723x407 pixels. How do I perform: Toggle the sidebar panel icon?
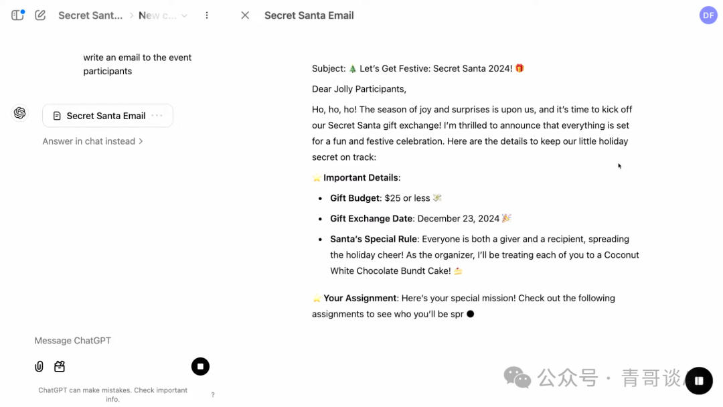(17, 15)
